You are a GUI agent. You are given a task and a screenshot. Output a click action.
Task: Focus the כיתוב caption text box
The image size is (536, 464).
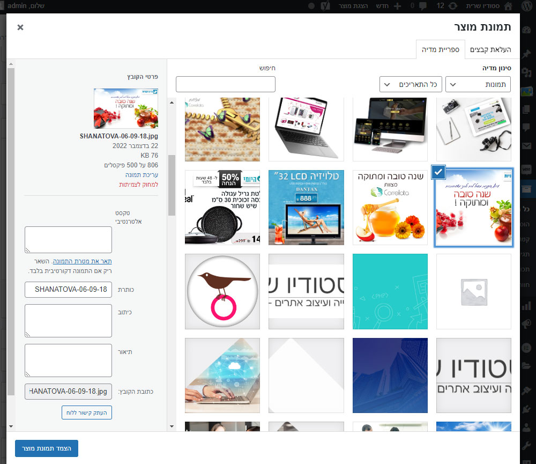(x=69, y=321)
